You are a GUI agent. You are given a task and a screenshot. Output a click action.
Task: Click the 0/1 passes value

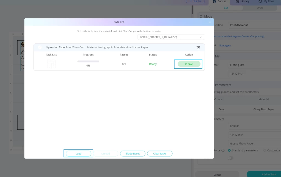pos(124,64)
